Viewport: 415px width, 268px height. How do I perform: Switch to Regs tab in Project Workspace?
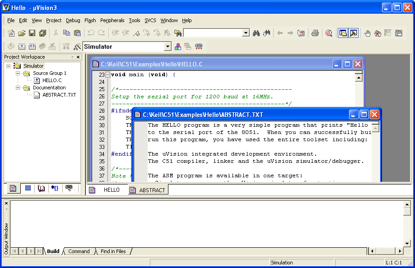[28, 188]
